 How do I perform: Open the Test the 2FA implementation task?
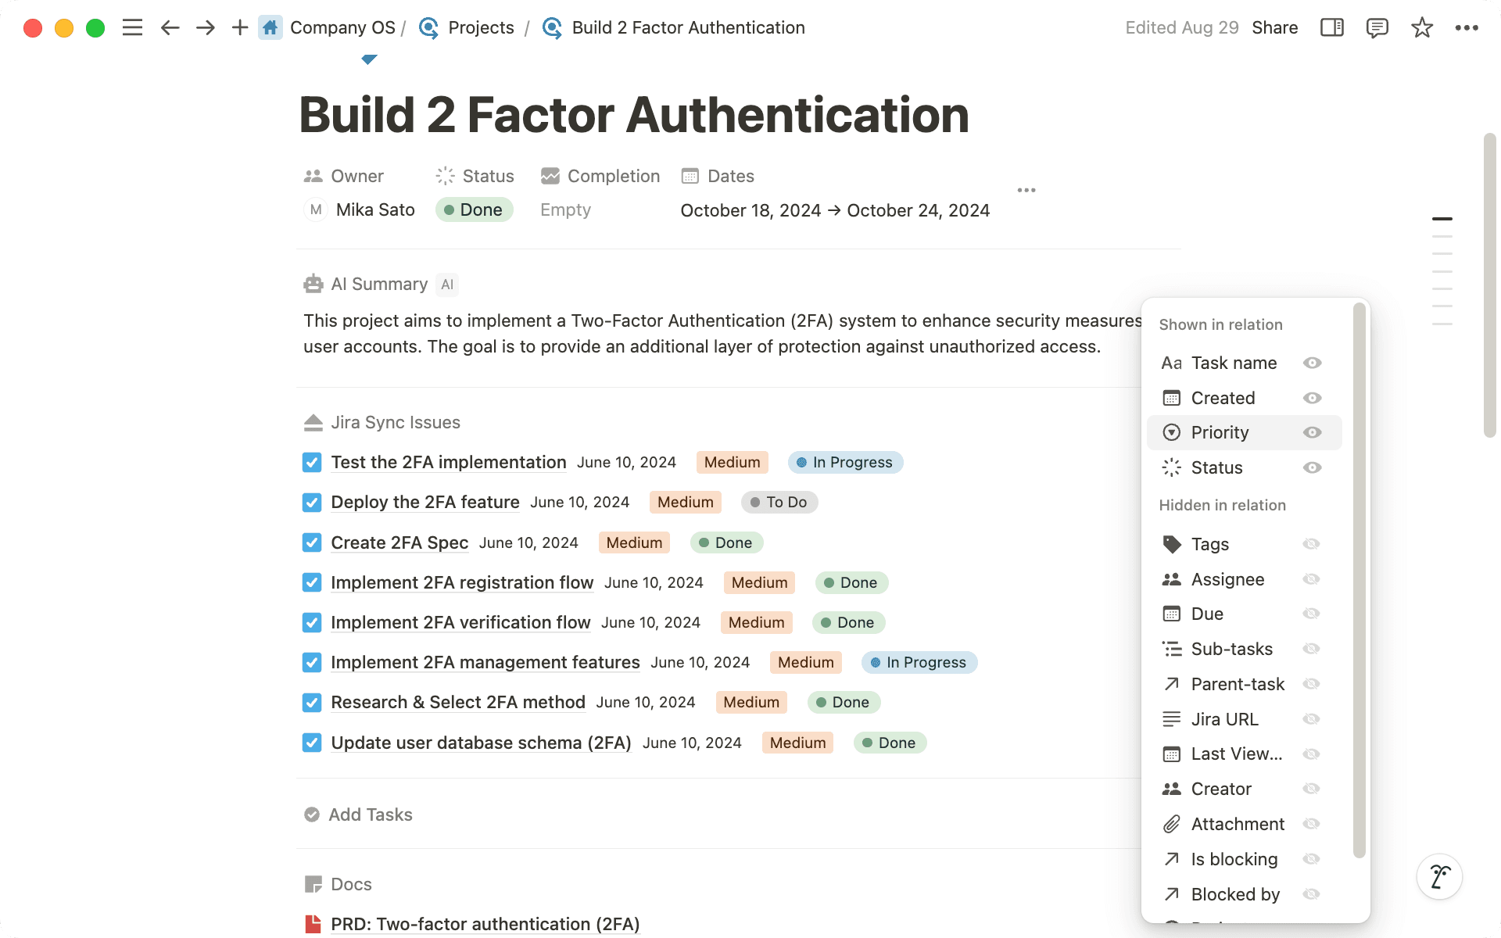(449, 462)
